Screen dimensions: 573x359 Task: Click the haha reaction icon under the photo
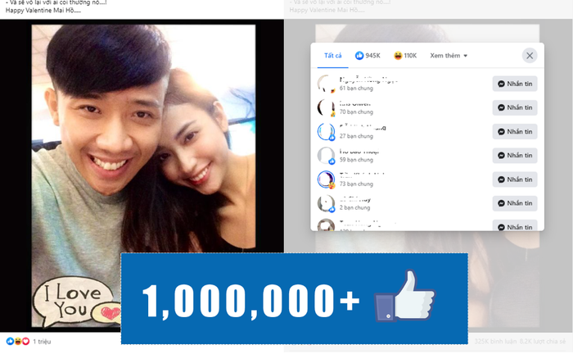click(17, 341)
